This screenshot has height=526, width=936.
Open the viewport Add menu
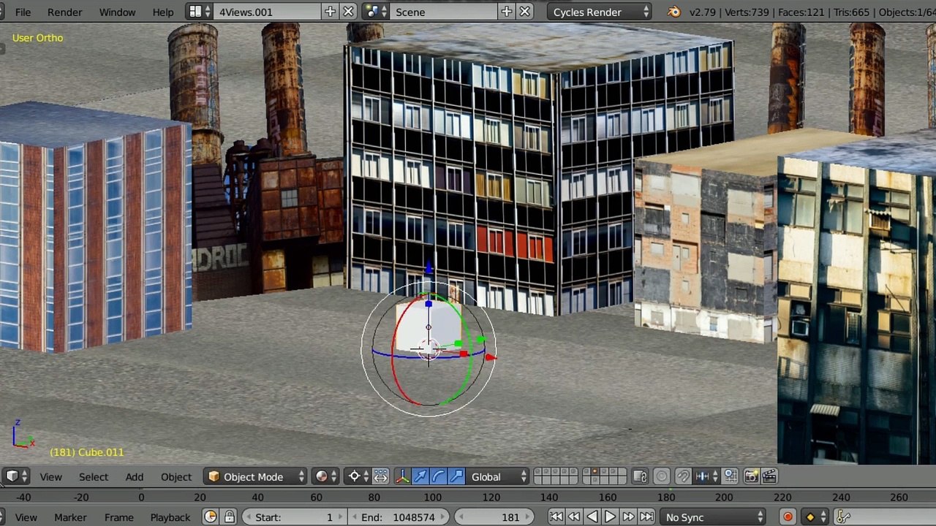coord(134,476)
